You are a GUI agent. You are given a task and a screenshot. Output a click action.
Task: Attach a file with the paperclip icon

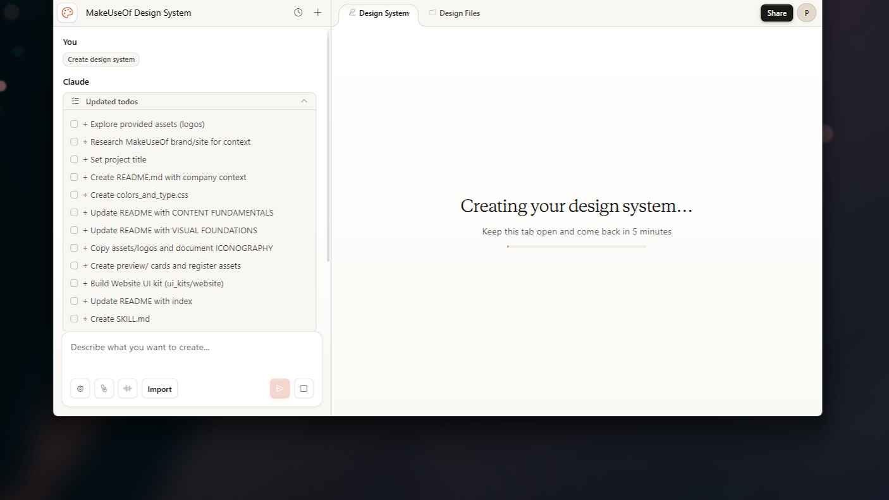point(104,389)
